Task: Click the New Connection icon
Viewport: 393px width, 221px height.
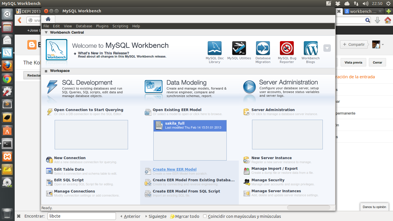Action: coord(49,159)
